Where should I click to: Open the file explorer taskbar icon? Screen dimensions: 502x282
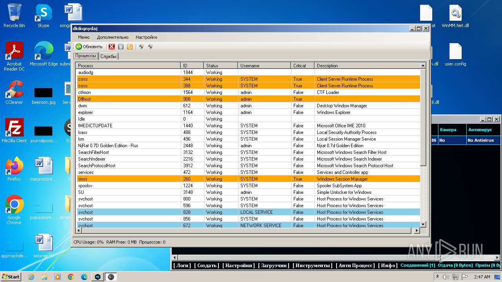(x=44, y=277)
